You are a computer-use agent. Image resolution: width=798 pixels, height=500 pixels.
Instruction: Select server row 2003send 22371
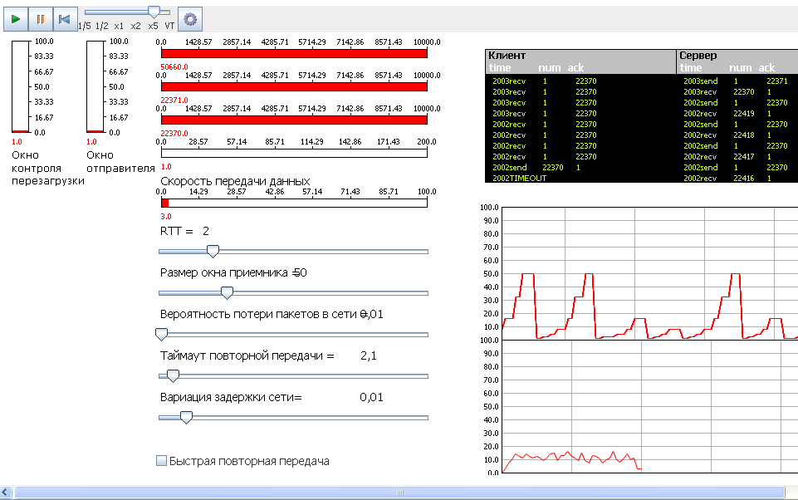737,81
